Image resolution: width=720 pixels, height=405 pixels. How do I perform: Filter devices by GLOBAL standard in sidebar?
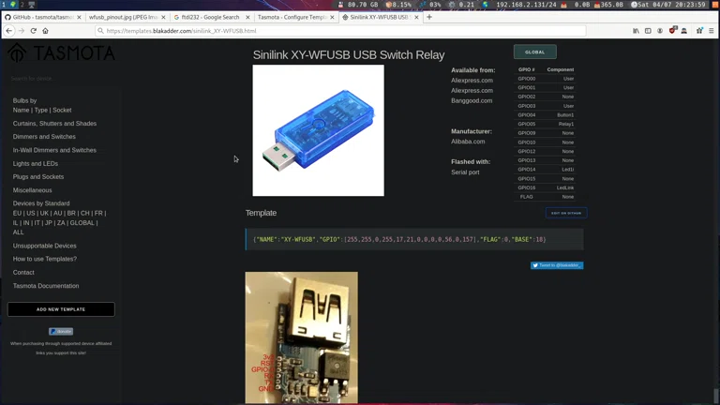[82, 223]
